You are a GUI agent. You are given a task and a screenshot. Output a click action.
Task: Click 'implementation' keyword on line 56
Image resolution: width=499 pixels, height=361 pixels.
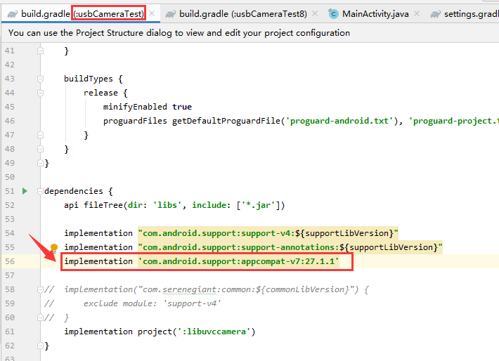(x=98, y=261)
